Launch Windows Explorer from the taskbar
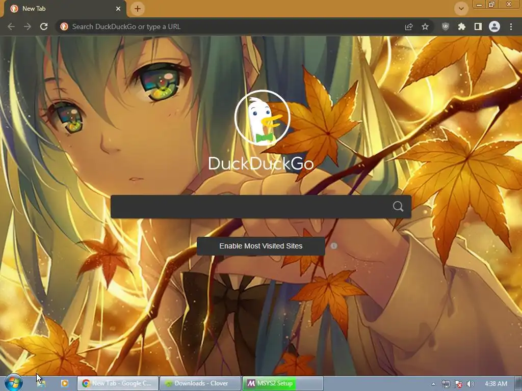Image resolution: width=522 pixels, height=391 pixels. pos(41,383)
